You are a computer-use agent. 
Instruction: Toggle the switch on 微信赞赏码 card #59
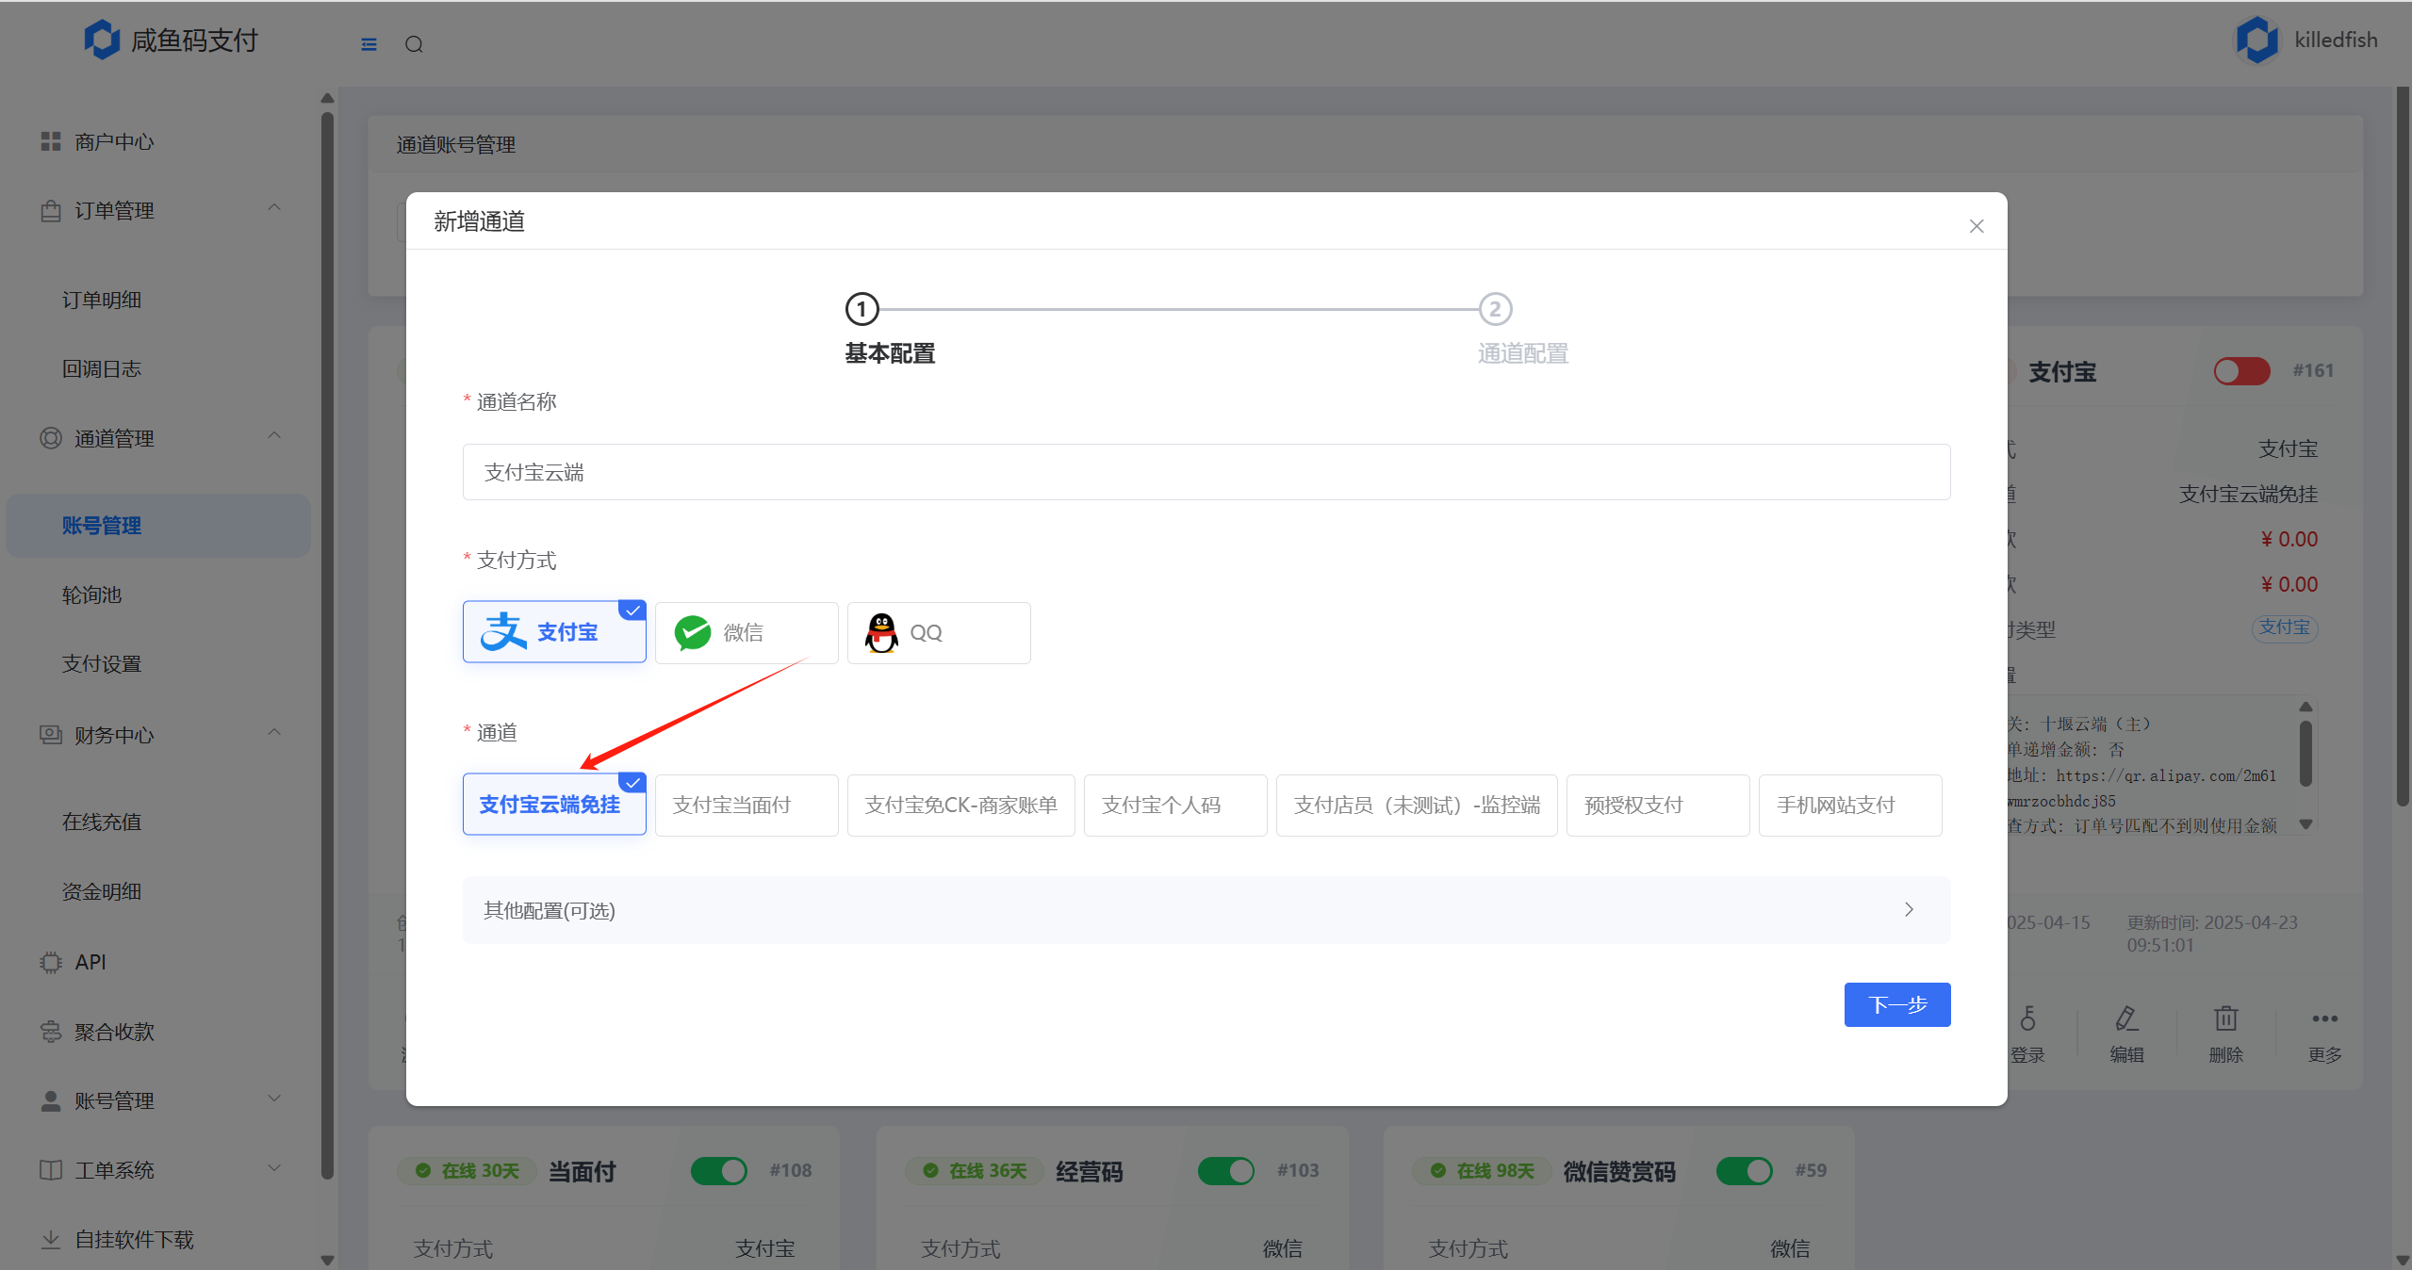tap(1744, 1170)
